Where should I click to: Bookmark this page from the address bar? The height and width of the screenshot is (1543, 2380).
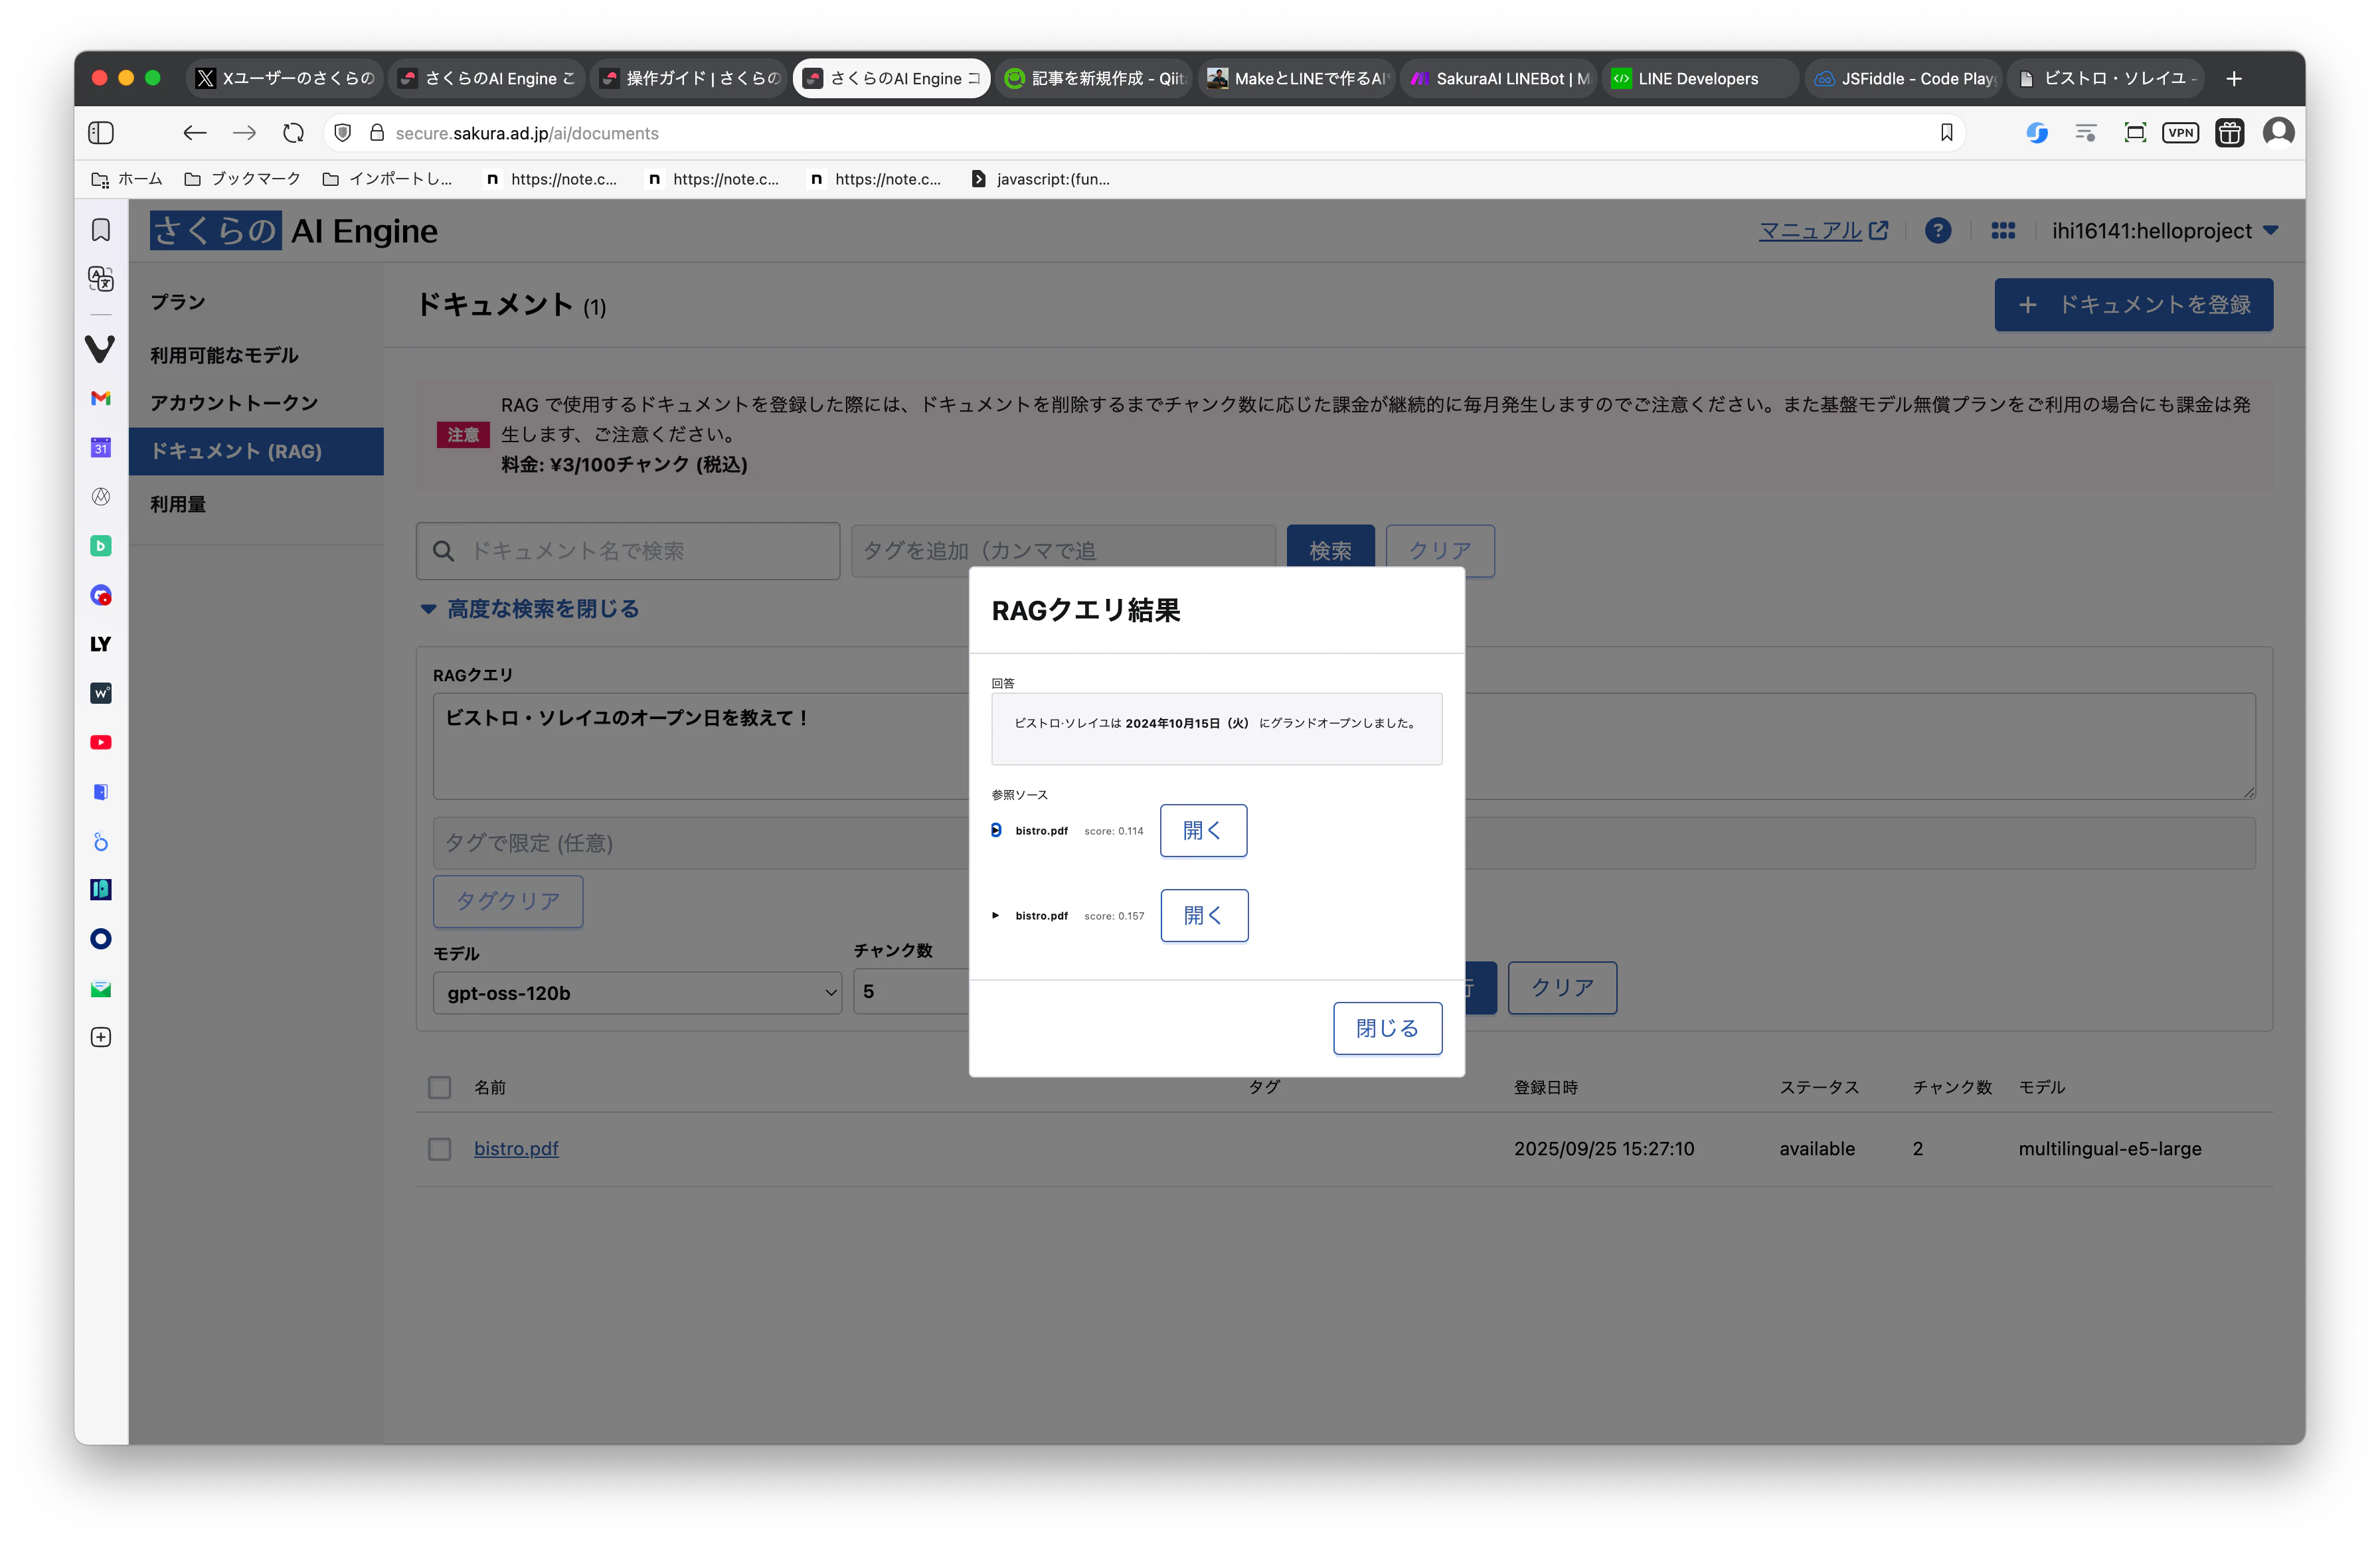click(1946, 132)
